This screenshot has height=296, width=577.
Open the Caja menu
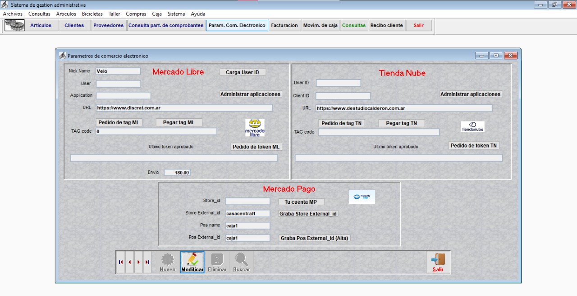pos(157,14)
